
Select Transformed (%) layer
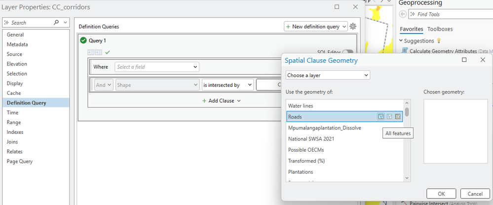(345, 161)
